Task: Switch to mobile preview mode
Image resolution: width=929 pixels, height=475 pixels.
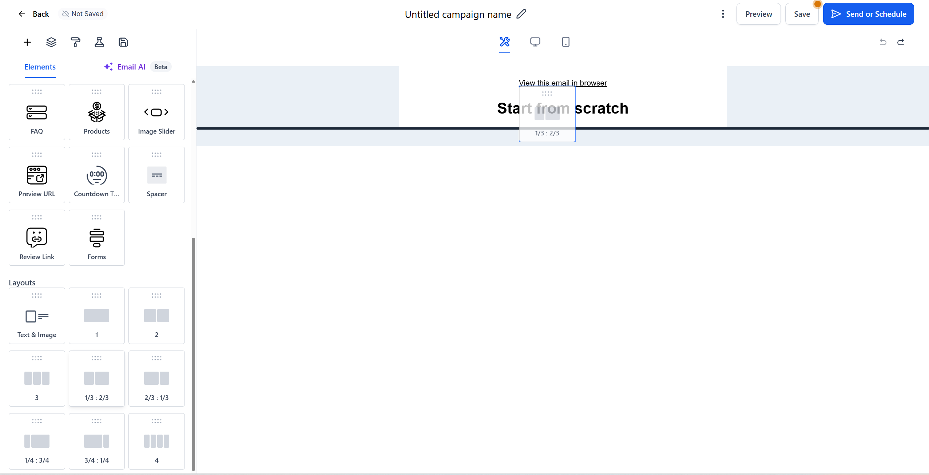Action: (565, 42)
